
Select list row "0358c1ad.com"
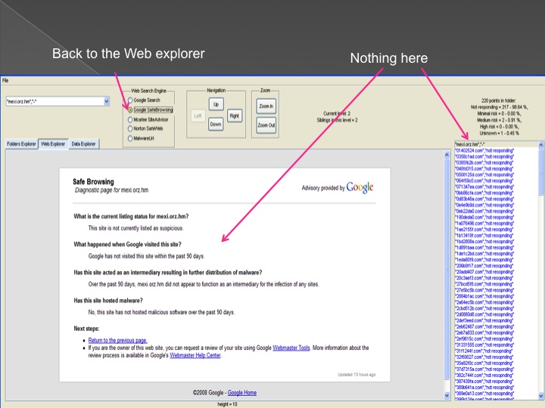[x=497, y=156]
